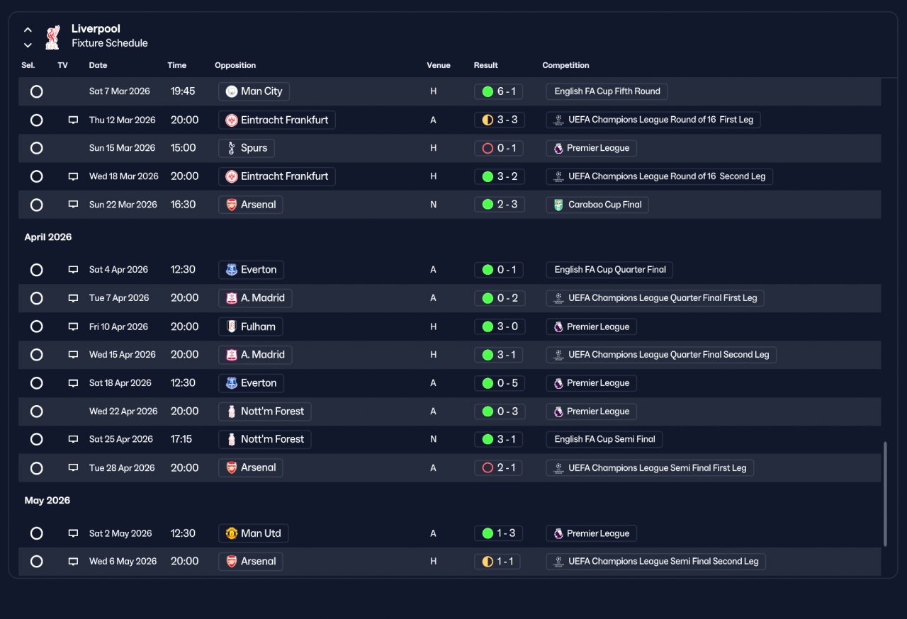The image size is (907, 619).
Task: Click TV icon for Spurs-adjacent Thu 12 Mar fixture
Action: pos(73,120)
